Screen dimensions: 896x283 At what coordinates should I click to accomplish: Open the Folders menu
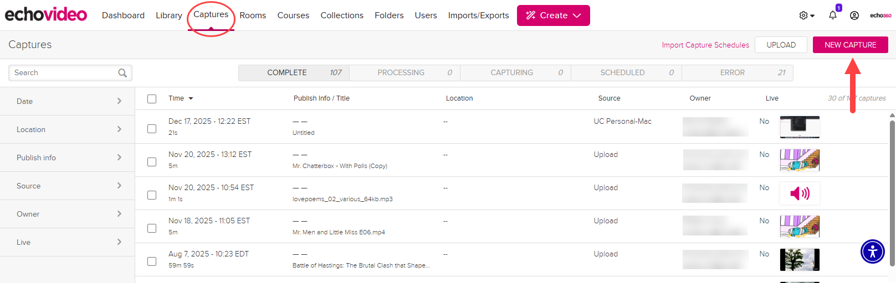coord(389,15)
